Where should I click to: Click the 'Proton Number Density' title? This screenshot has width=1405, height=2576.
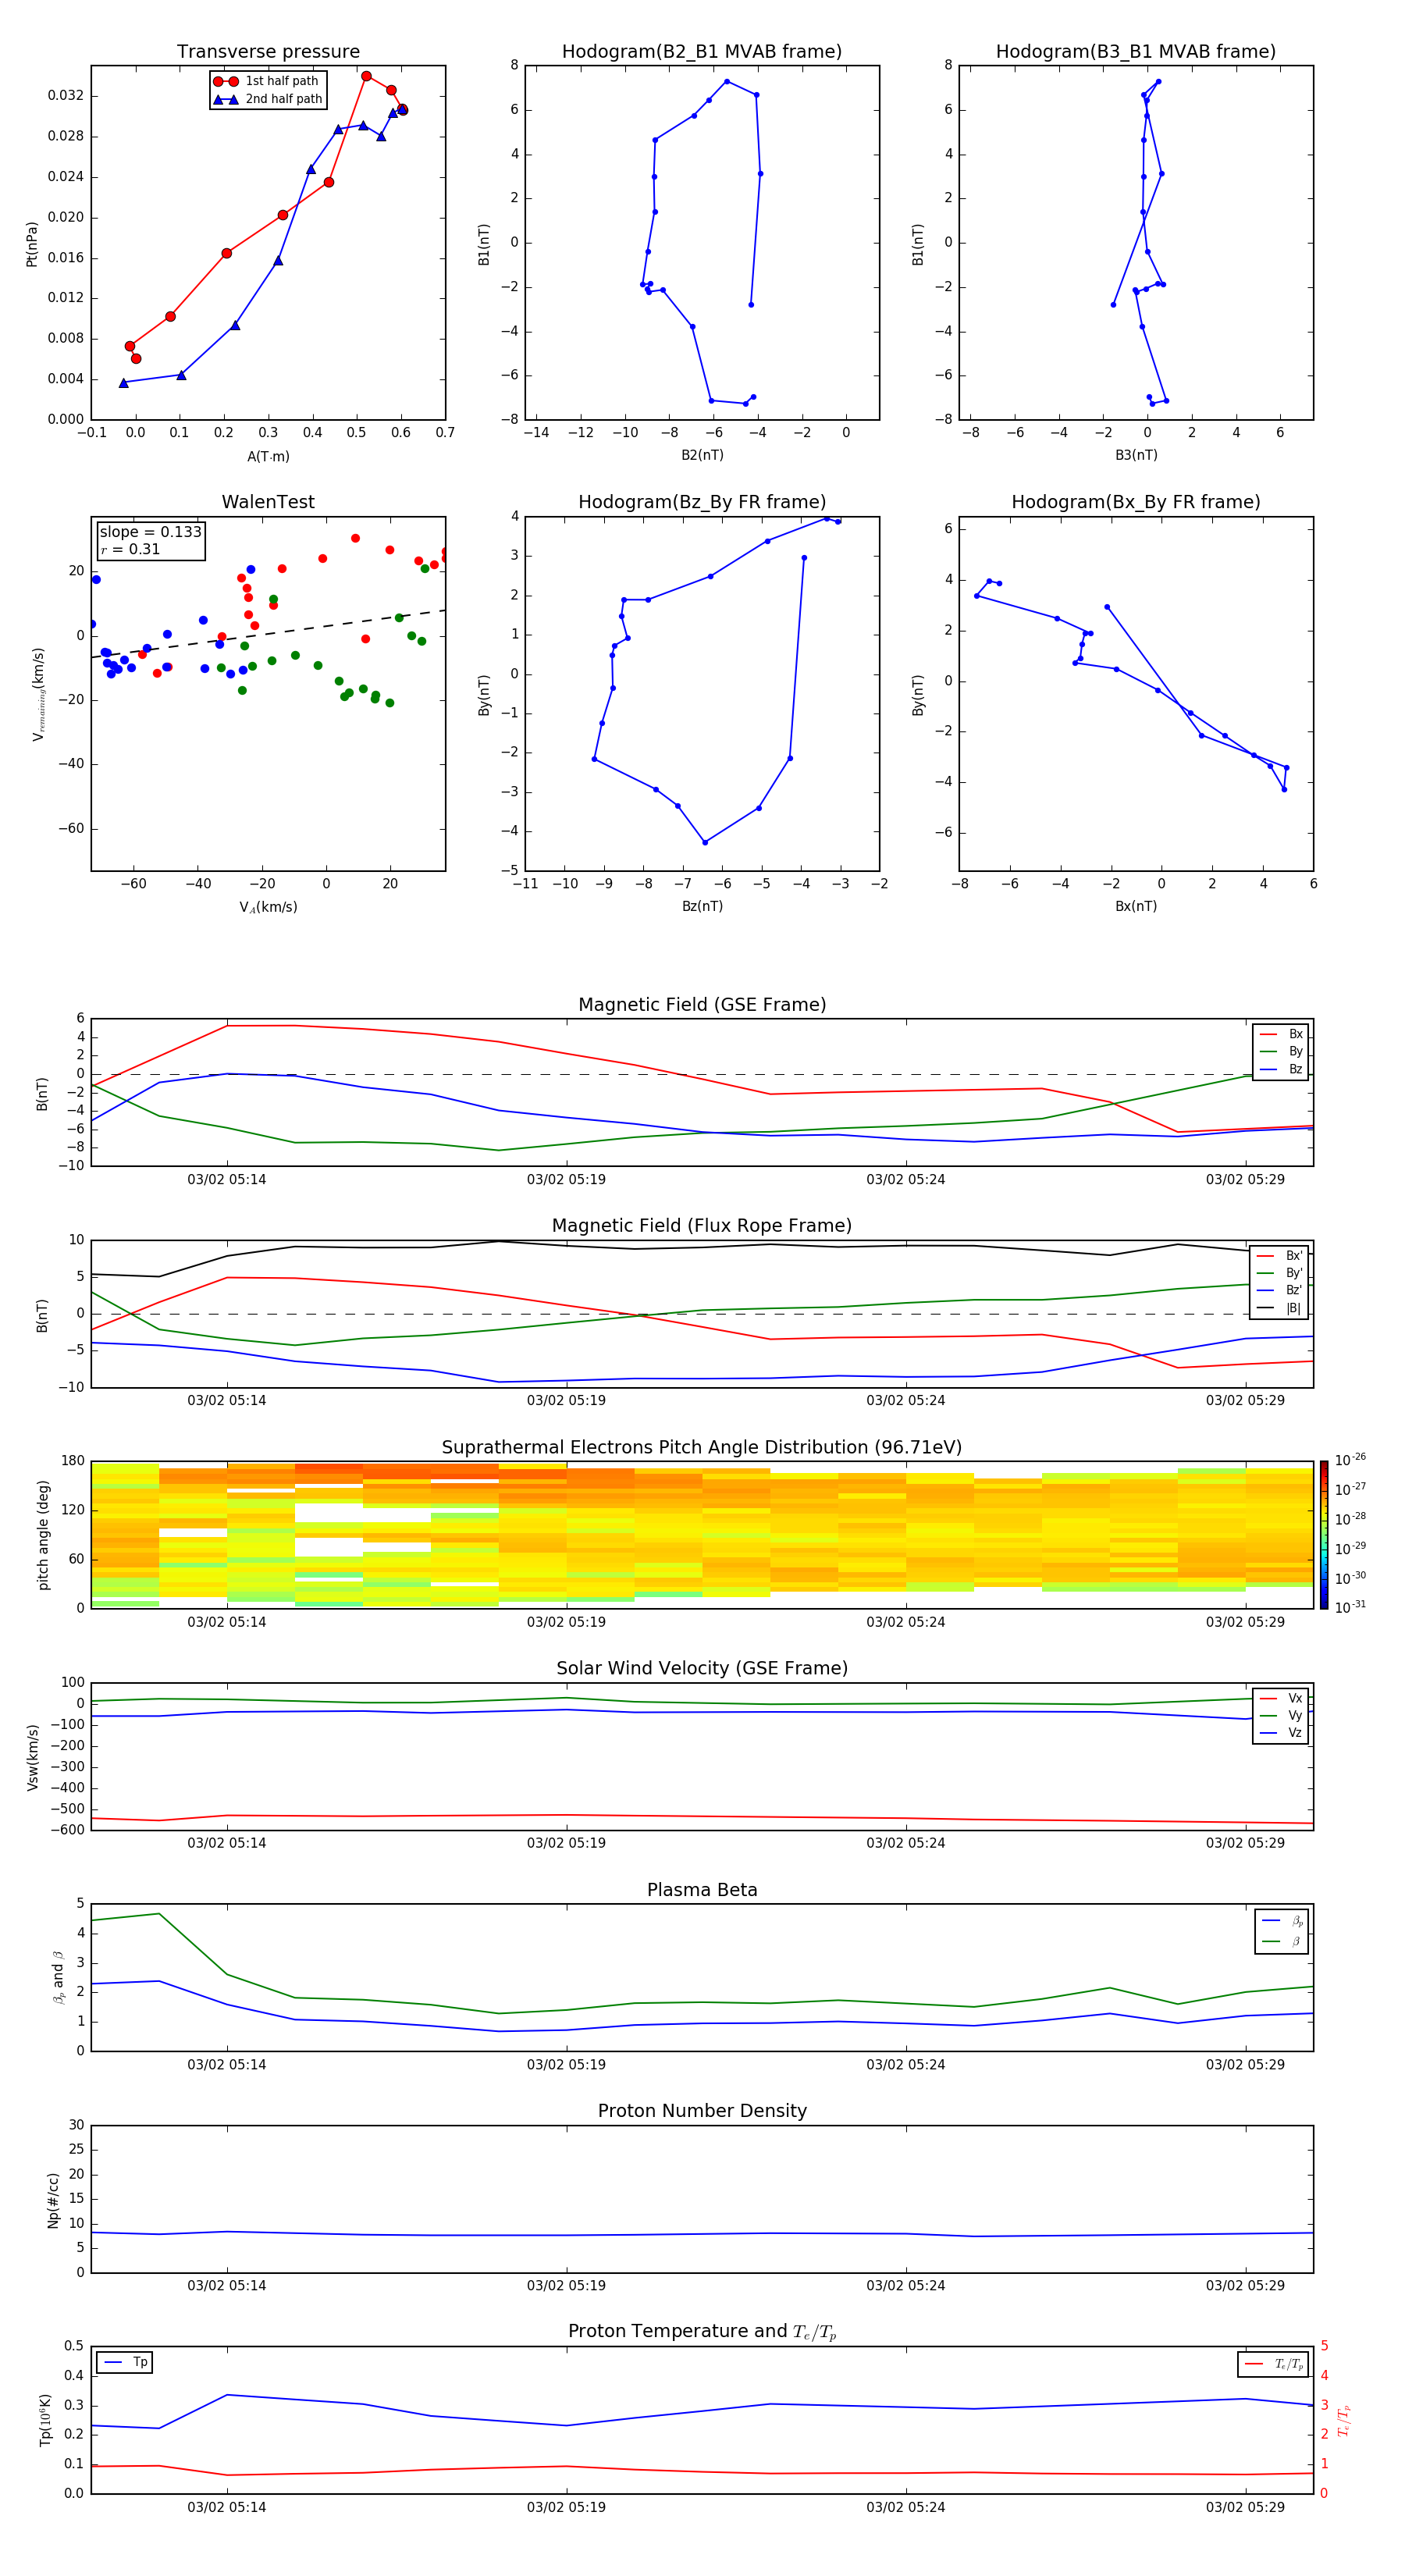tap(702, 2111)
